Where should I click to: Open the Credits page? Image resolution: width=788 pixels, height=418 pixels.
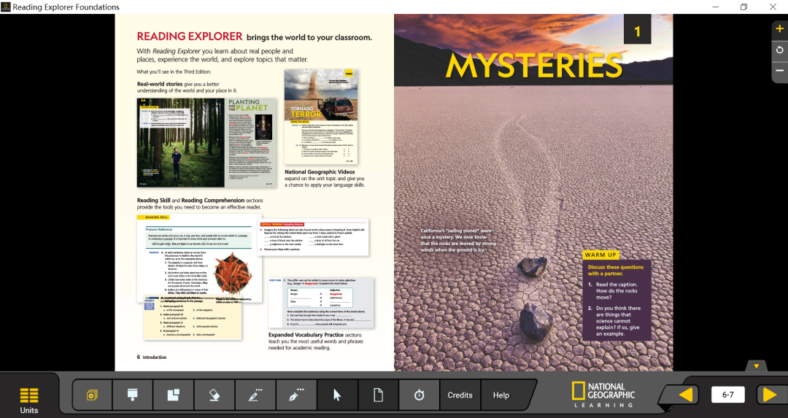460,395
